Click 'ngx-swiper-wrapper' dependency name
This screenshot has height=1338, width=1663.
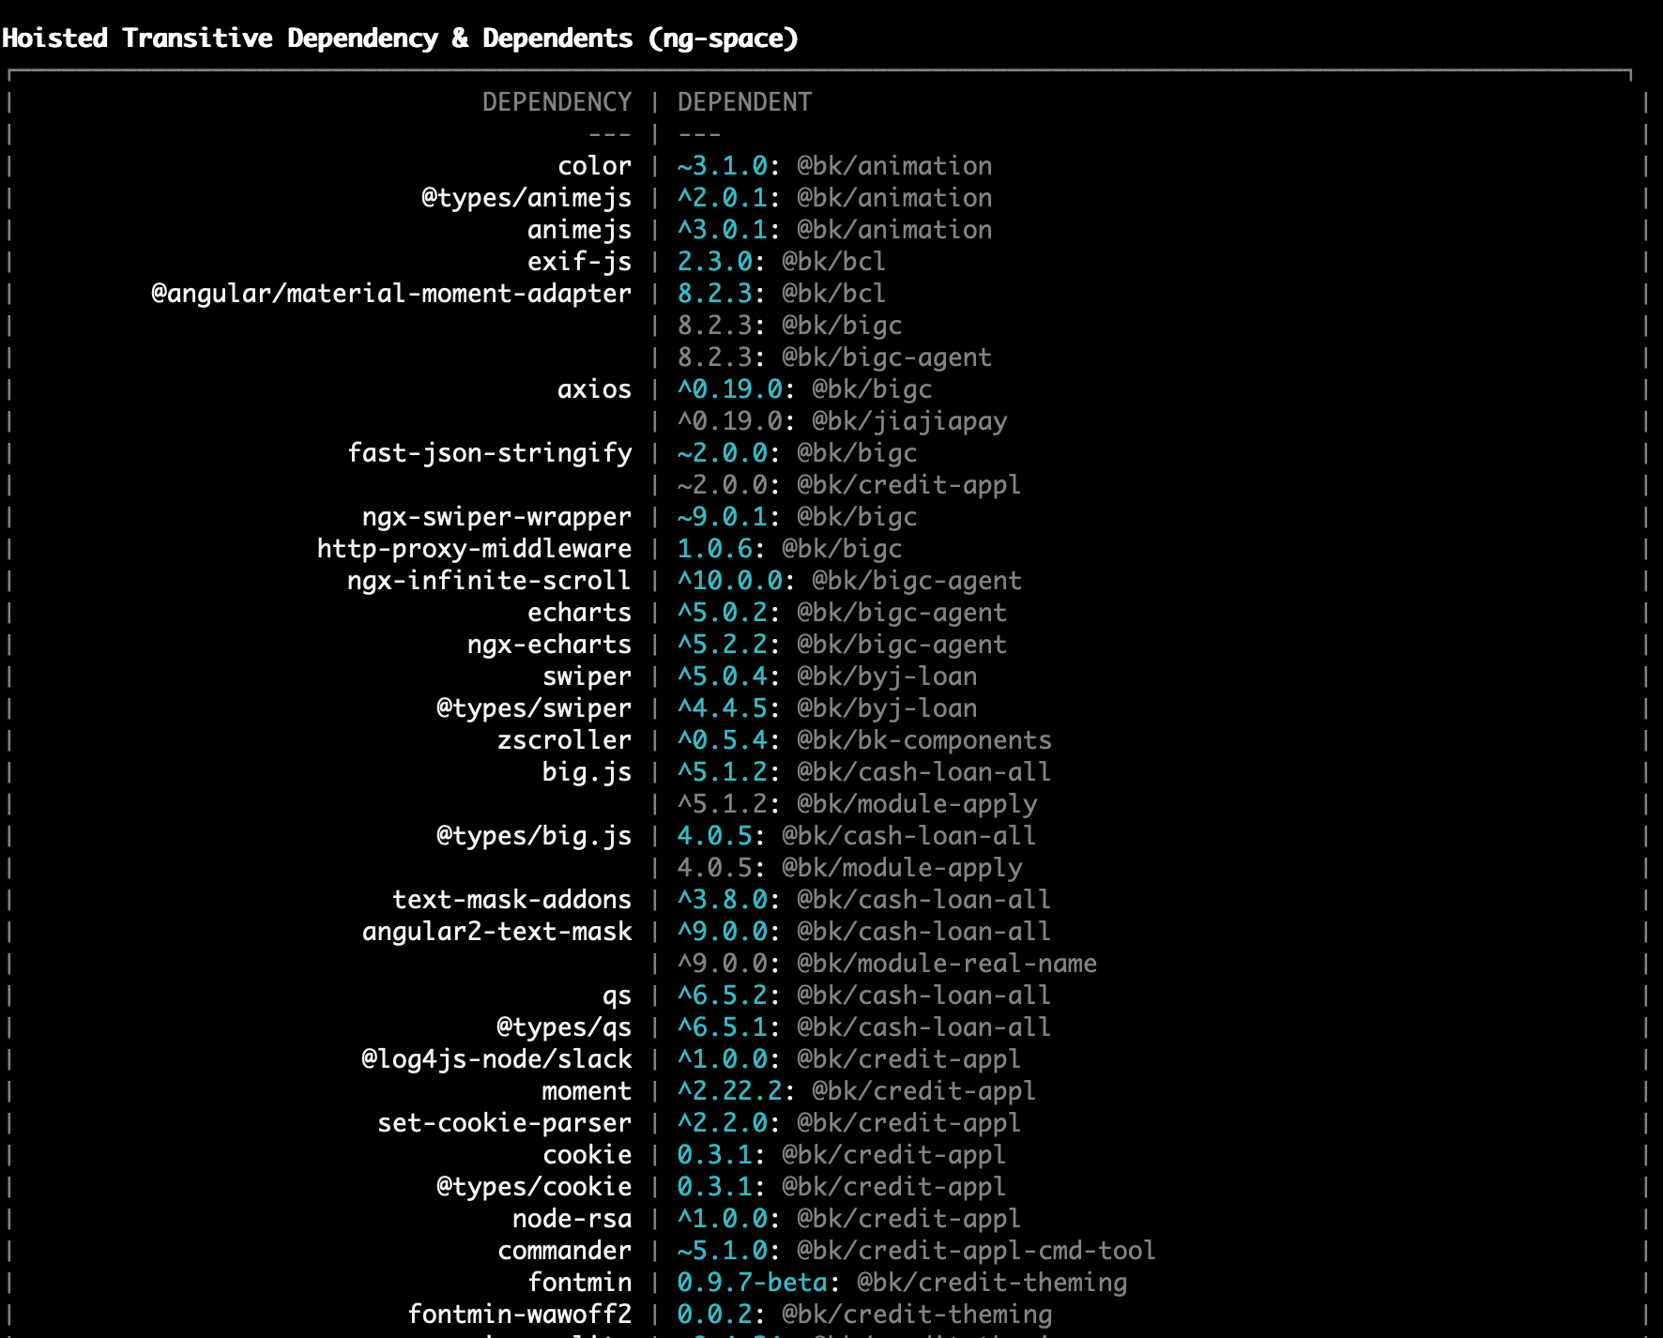[x=496, y=517]
